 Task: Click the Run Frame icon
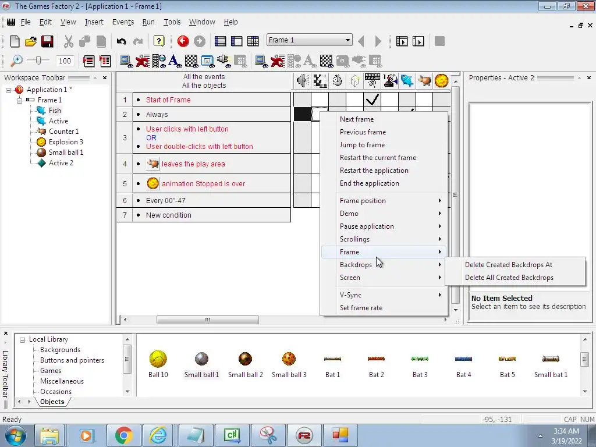[x=418, y=41]
